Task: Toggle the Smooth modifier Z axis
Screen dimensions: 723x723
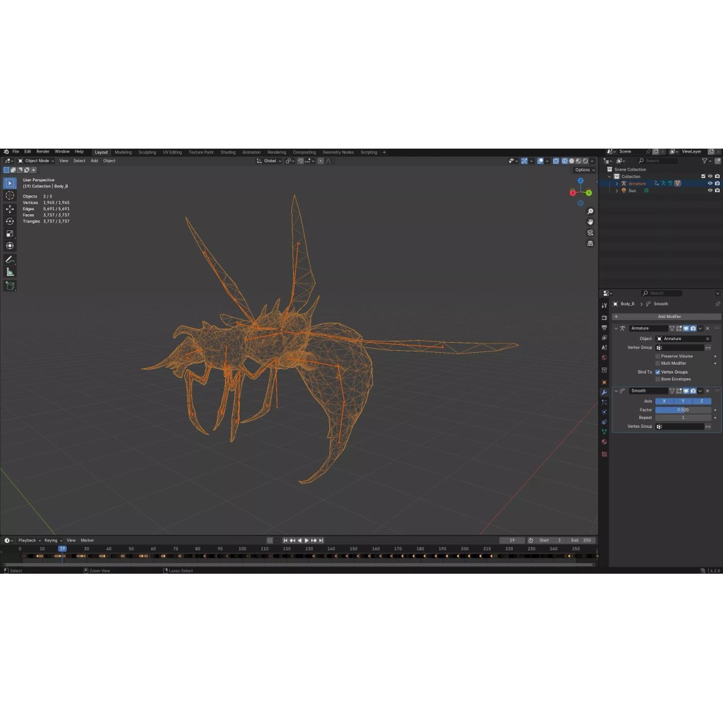Action: 702,401
